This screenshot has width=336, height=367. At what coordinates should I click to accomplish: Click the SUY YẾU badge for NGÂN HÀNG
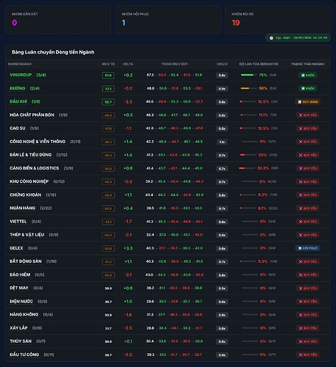308,208
